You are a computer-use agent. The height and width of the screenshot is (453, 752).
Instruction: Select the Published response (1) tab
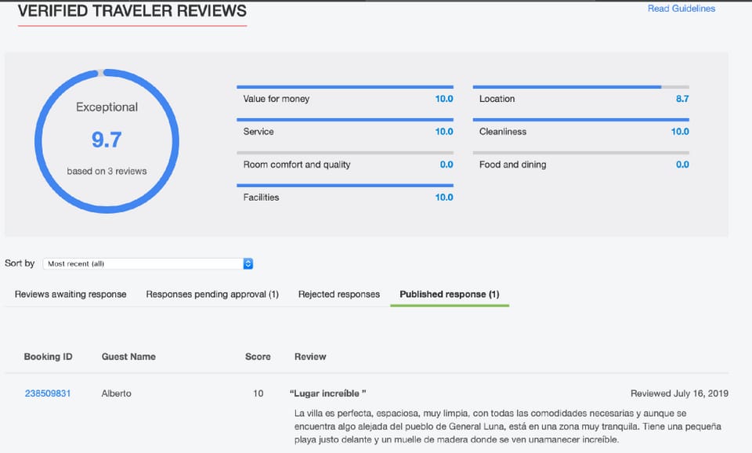tap(450, 294)
